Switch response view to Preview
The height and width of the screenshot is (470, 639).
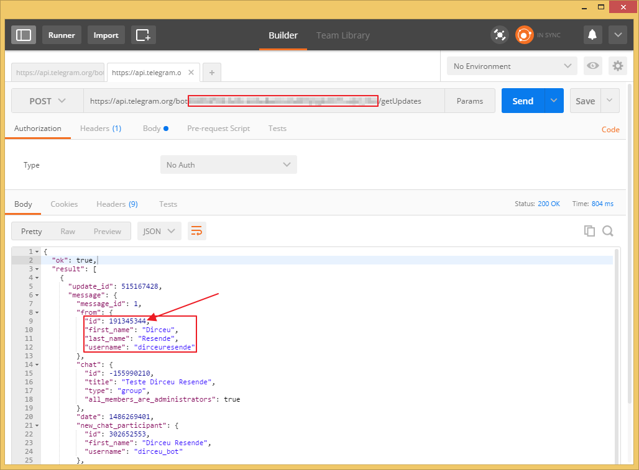coord(107,231)
